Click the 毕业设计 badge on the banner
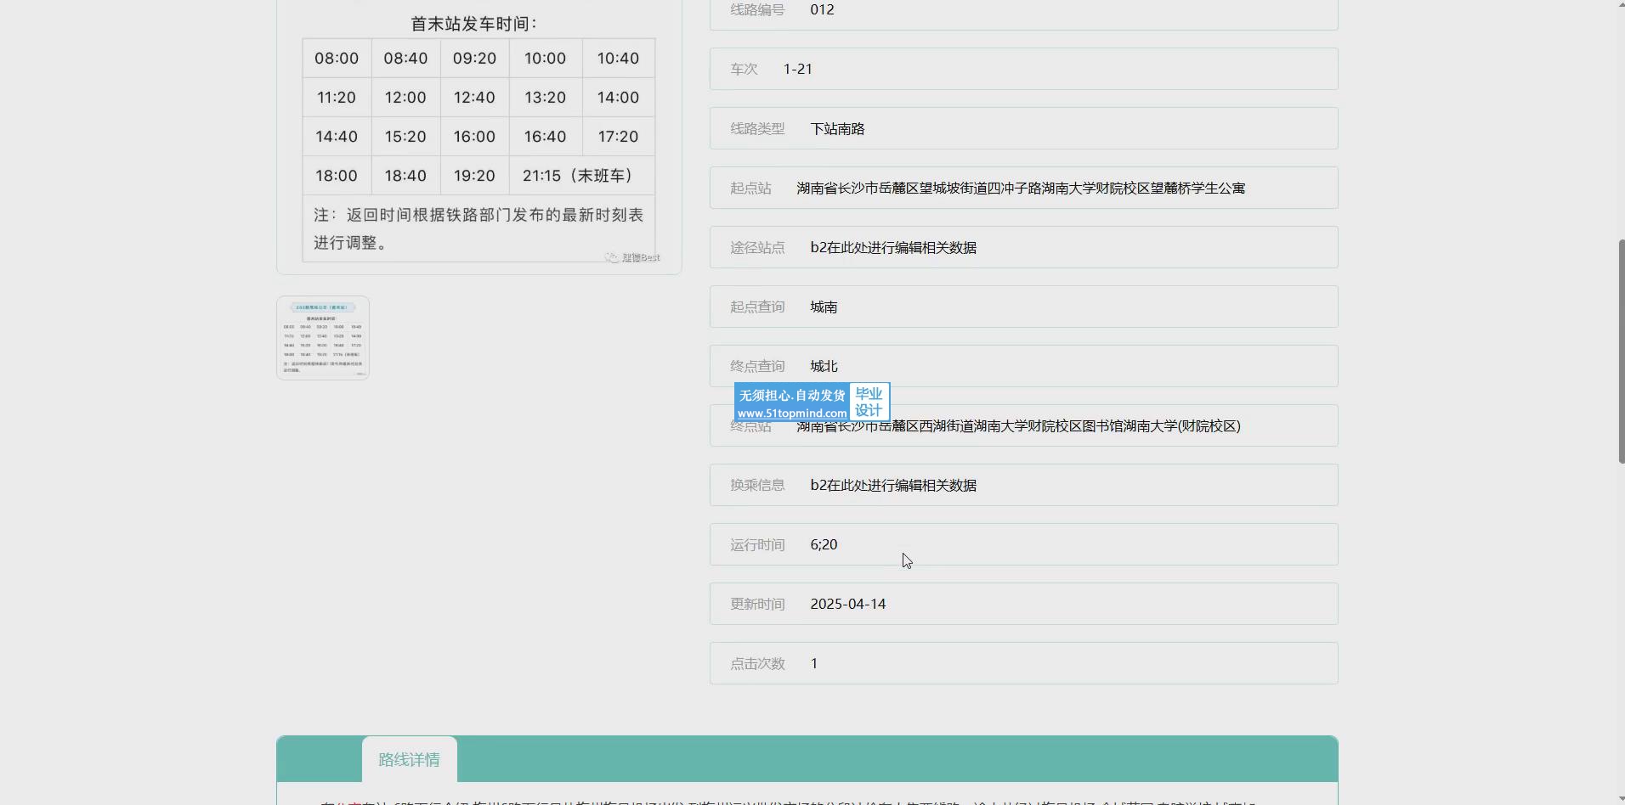The image size is (1625, 805). (x=869, y=402)
